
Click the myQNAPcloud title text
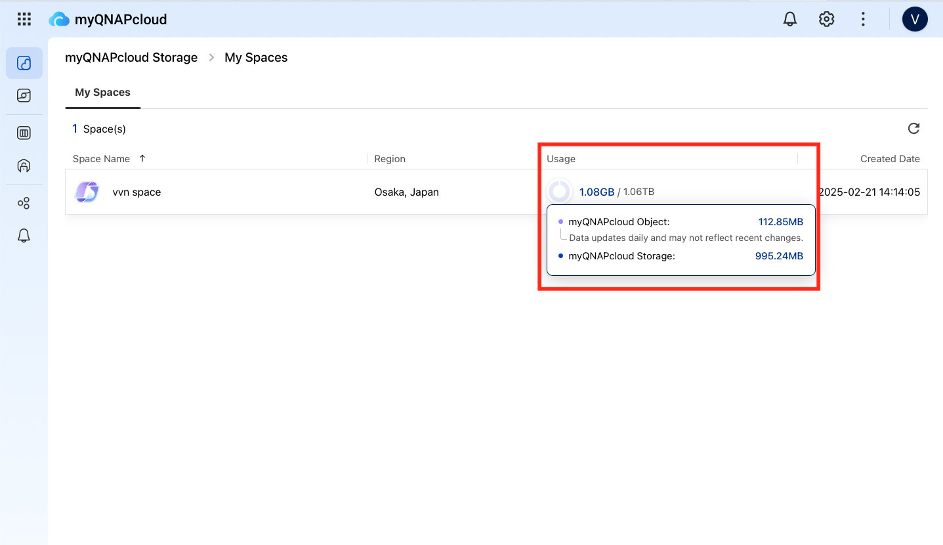[121, 20]
